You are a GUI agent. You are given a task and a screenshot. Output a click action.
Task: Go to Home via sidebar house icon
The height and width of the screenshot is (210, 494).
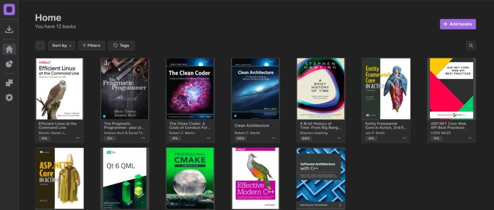pyautogui.click(x=9, y=49)
